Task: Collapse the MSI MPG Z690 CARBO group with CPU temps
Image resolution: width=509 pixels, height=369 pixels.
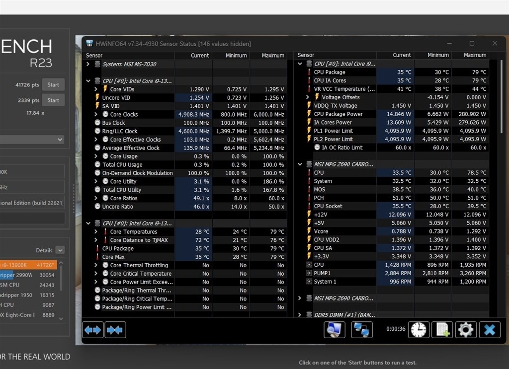Action: coord(300,164)
